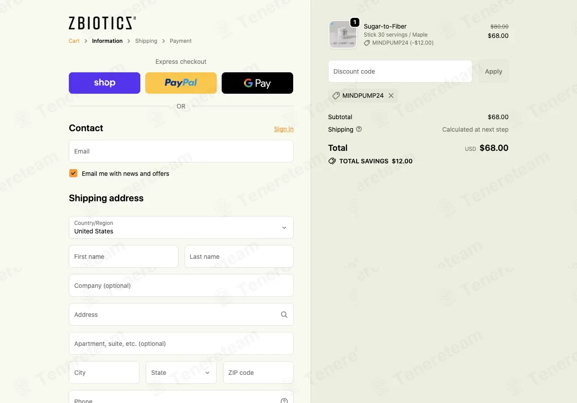Select the Shipping breadcrumb step

tap(146, 41)
